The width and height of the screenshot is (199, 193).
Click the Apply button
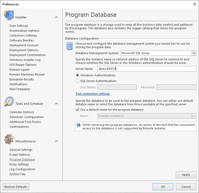coord(186,175)
